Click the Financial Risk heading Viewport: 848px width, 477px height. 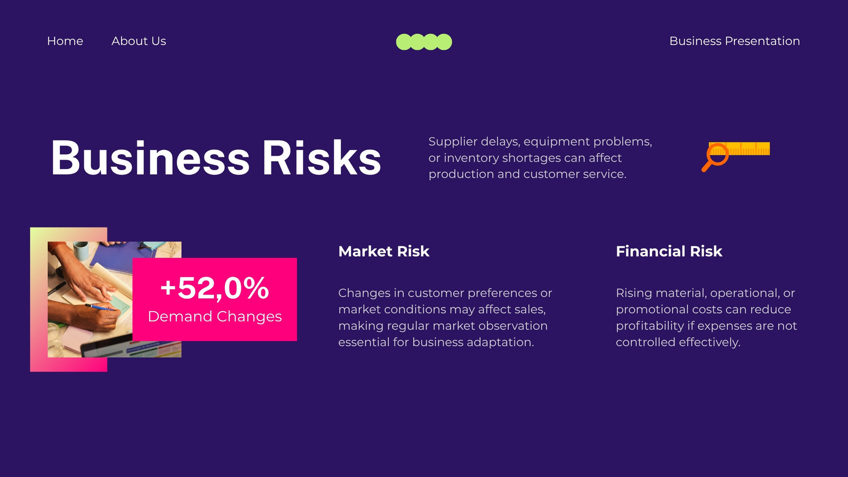click(669, 251)
